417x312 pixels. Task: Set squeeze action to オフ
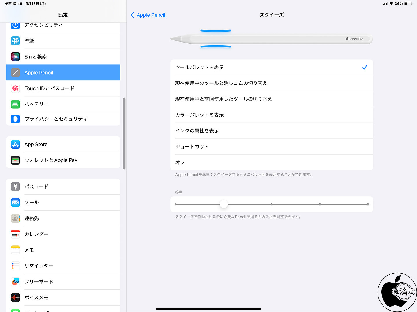(180, 162)
